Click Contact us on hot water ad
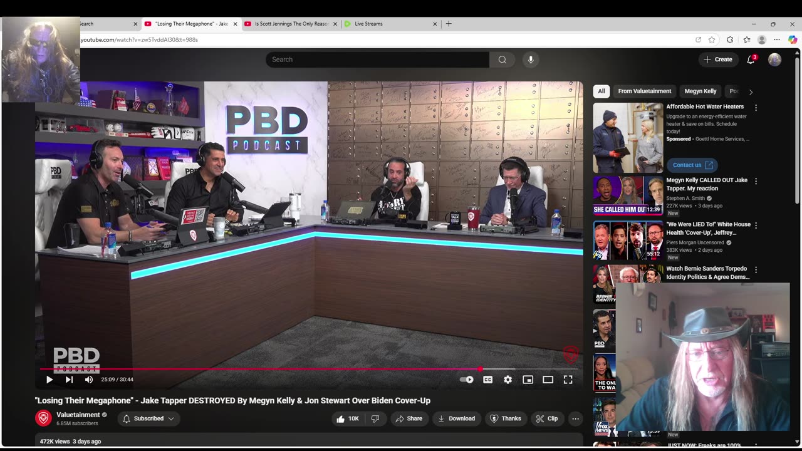802x451 pixels. 692,165
